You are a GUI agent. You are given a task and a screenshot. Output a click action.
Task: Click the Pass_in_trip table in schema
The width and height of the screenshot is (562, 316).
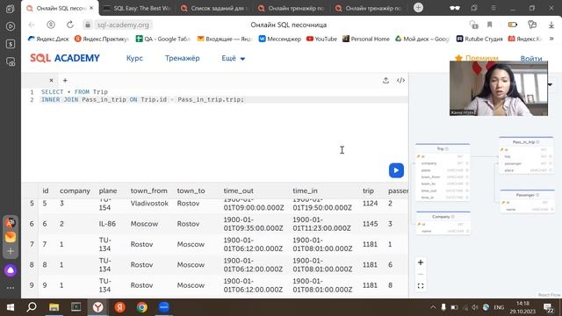(526, 155)
